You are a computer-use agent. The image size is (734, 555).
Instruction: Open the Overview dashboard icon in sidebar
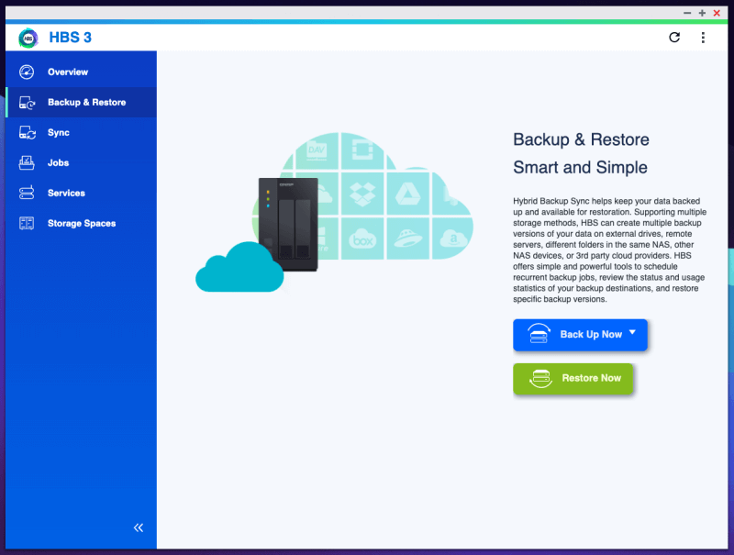[27, 72]
